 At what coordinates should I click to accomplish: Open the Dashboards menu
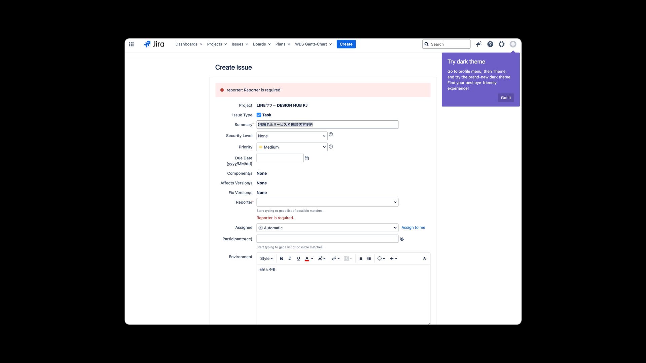tap(189, 44)
